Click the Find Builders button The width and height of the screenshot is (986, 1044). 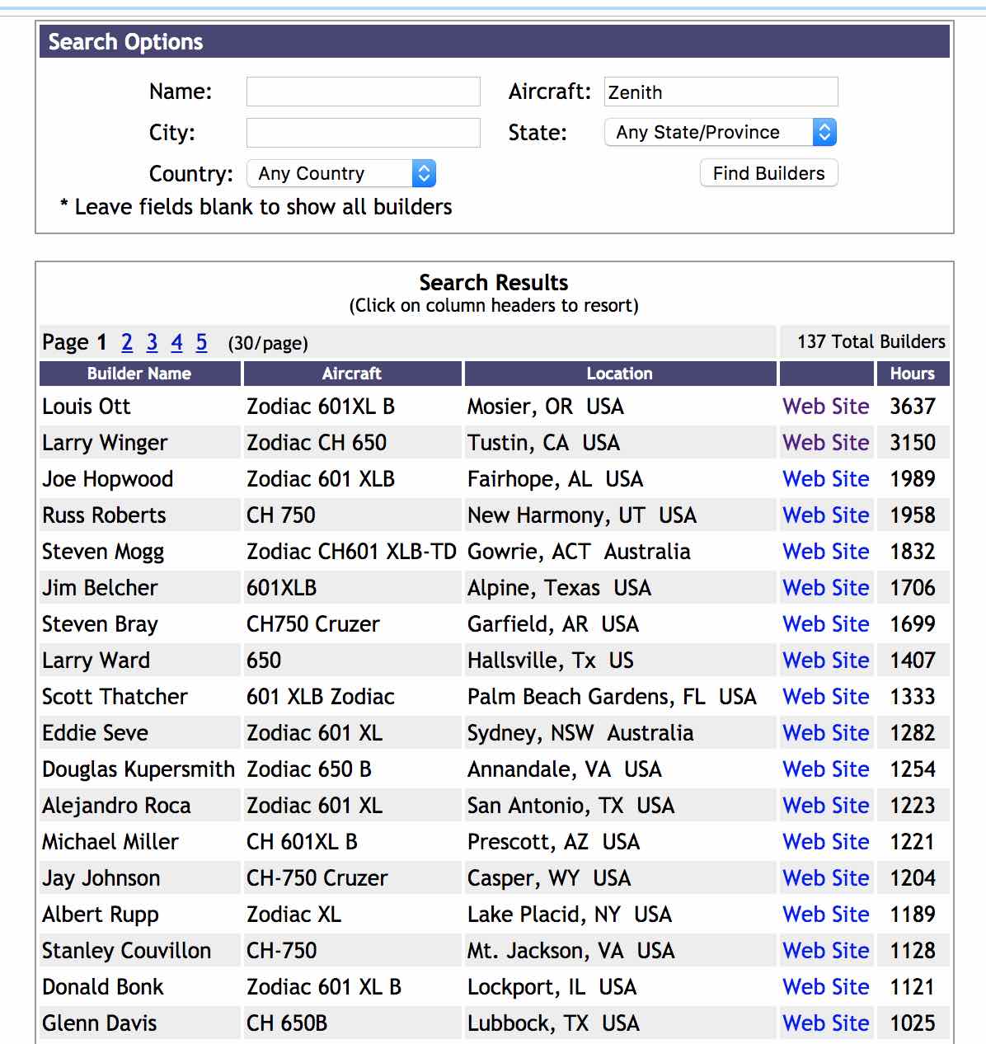coord(768,173)
